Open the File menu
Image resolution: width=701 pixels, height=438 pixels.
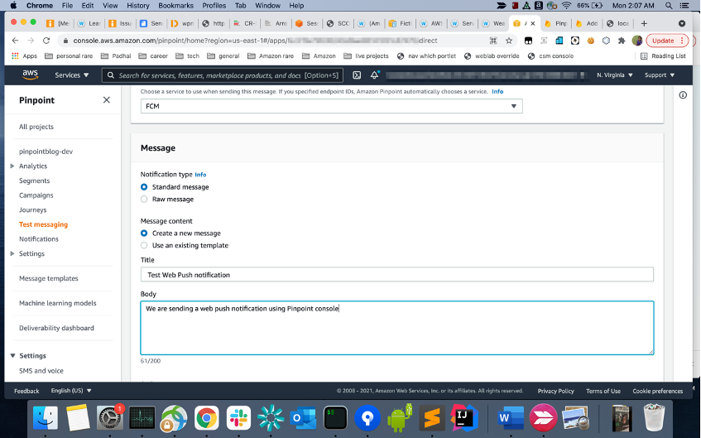[x=67, y=6]
